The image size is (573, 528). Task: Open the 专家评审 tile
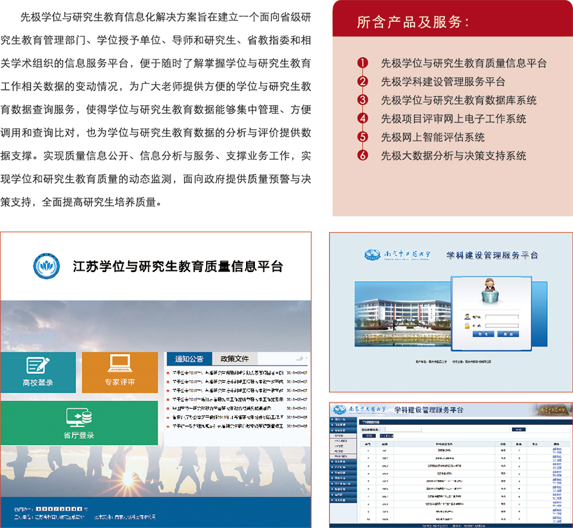(120, 373)
